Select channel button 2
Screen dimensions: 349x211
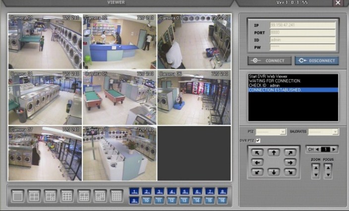pos(146,191)
